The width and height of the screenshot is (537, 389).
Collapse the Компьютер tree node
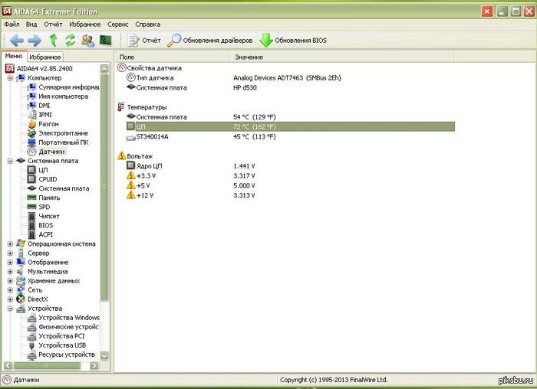[x=10, y=78]
